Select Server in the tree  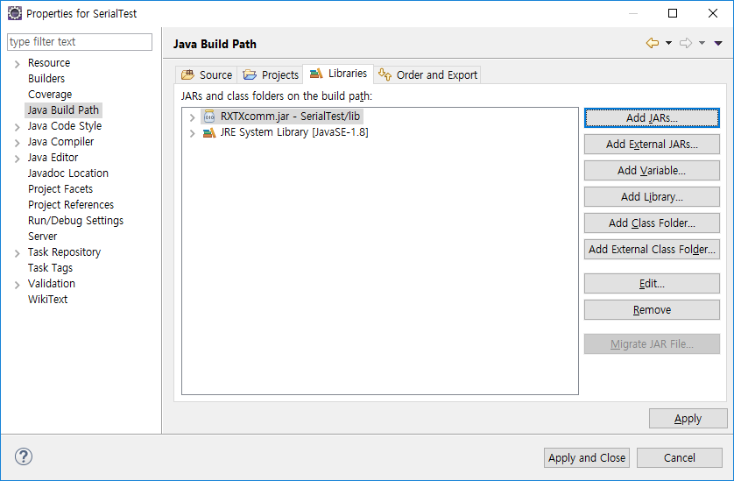pos(43,236)
